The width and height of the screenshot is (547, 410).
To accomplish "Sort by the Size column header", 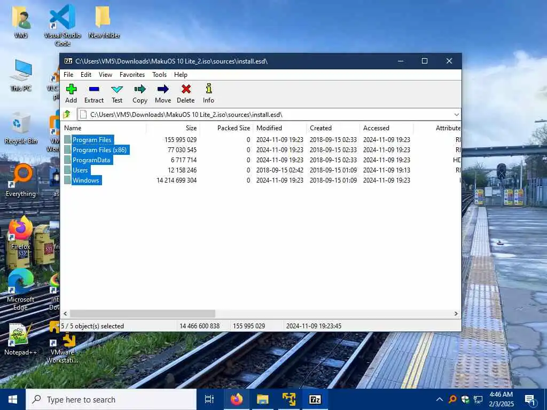I will point(173,128).
